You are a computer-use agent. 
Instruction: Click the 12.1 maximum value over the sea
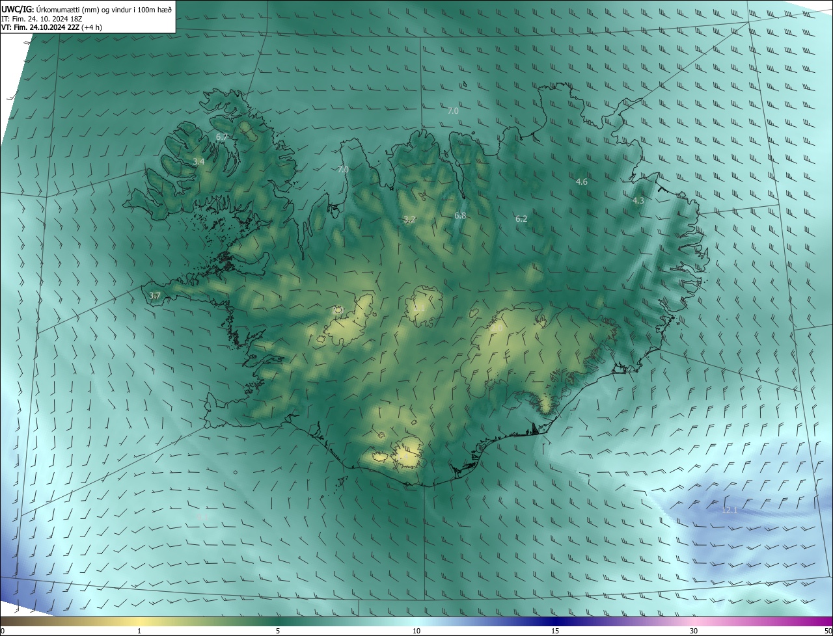point(730,510)
